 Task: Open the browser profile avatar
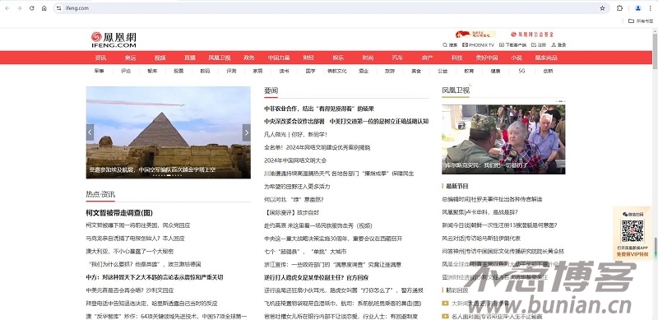638,8
